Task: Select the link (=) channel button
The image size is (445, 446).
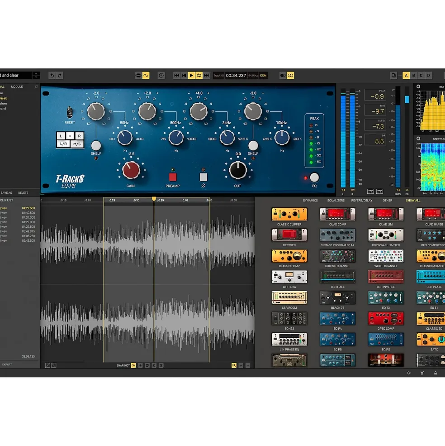Action: (x=70, y=136)
